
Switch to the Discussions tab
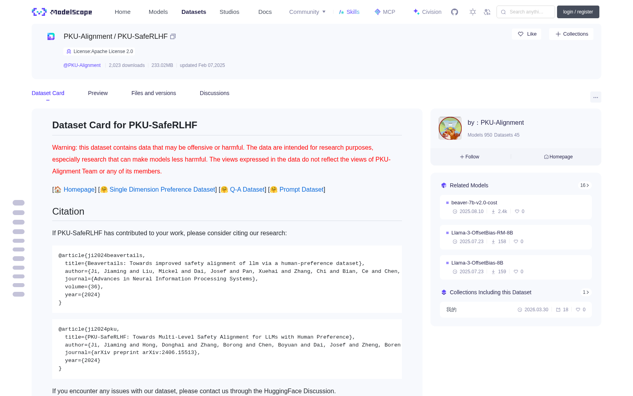(x=214, y=93)
